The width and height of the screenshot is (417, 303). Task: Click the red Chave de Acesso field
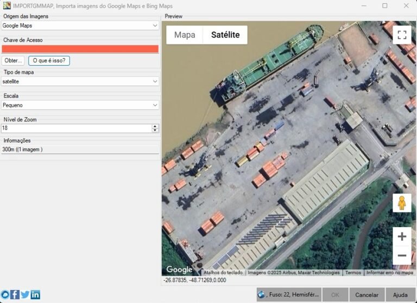[x=80, y=49]
